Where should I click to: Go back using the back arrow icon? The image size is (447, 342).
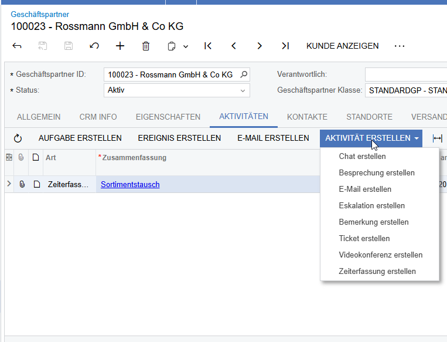tap(17, 46)
